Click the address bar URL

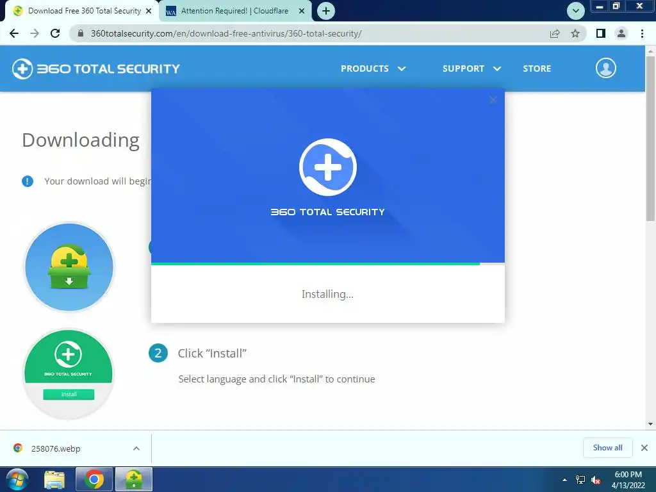(226, 33)
